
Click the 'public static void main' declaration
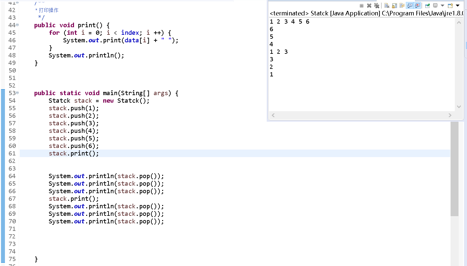[x=106, y=93]
